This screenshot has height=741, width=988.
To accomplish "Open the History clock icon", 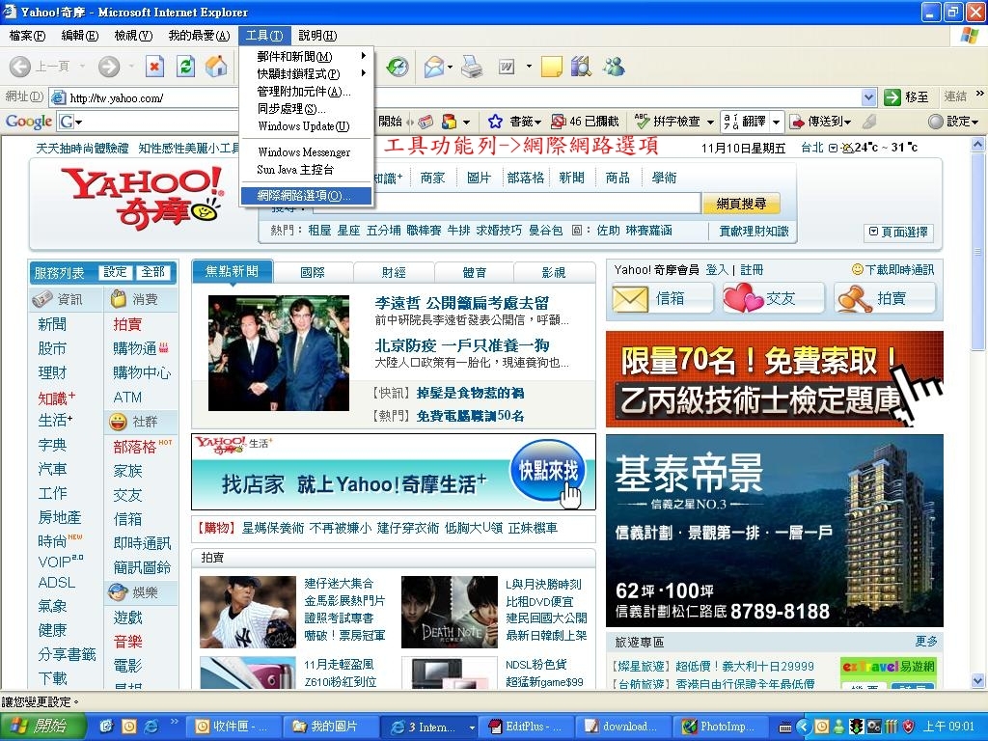I will (398, 67).
